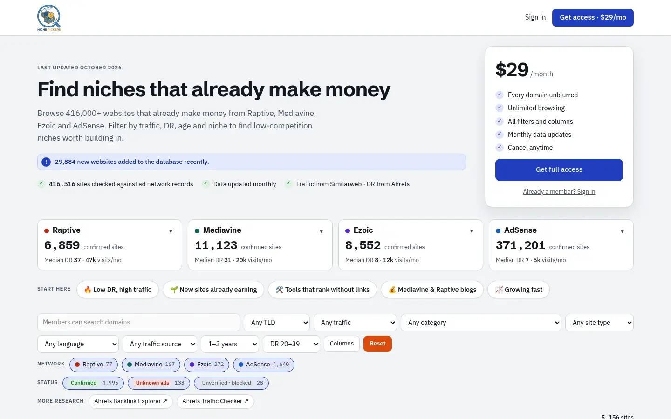
Task: Select the Low DR, high traffic preset
Action: click(117, 290)
